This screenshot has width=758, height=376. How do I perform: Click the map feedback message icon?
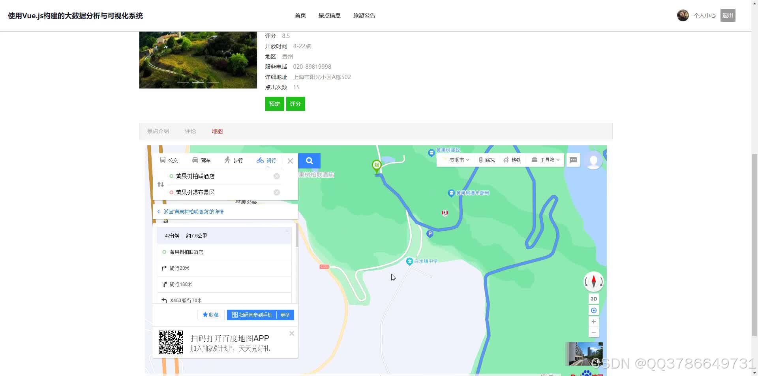573,160
